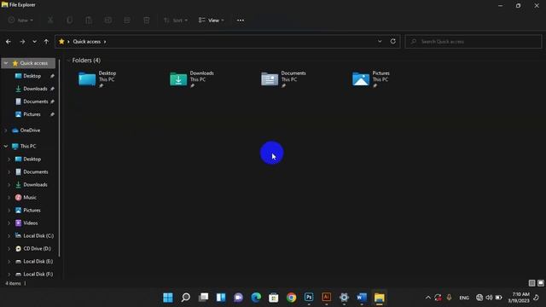This screenshot has width=546, height=307.
Task: Open taskbar Search
Action: tap(186, 298)
